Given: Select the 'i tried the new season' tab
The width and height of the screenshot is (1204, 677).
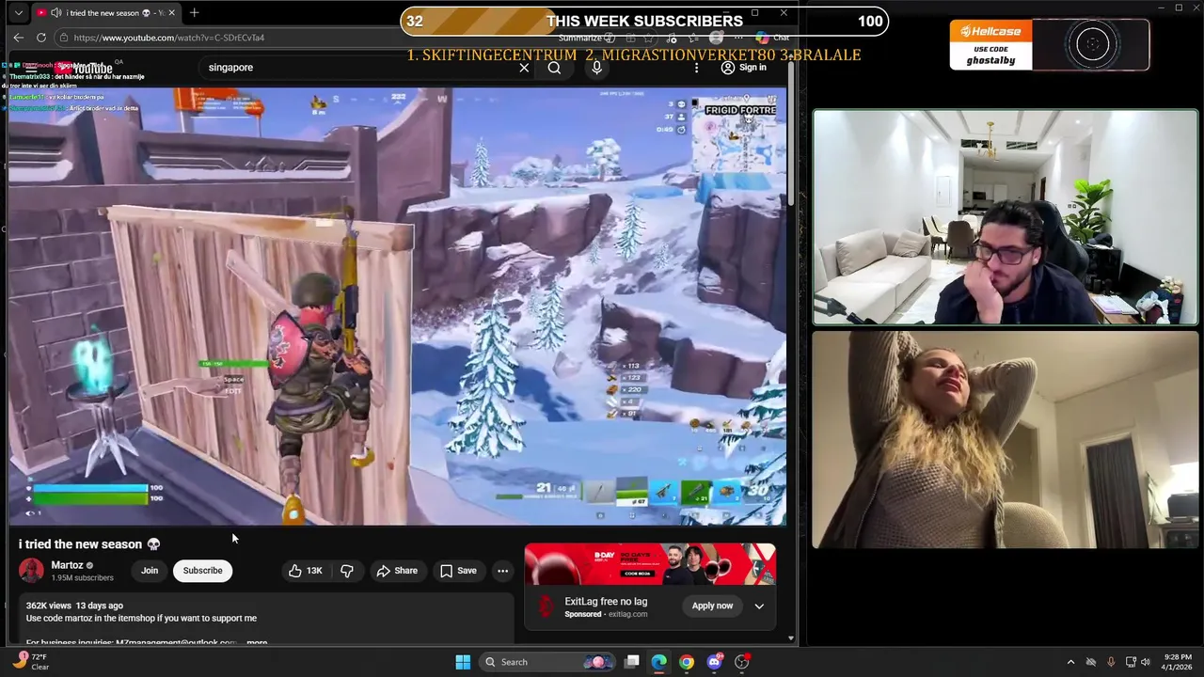Looking at the screenshot, I should click(105, 13).
